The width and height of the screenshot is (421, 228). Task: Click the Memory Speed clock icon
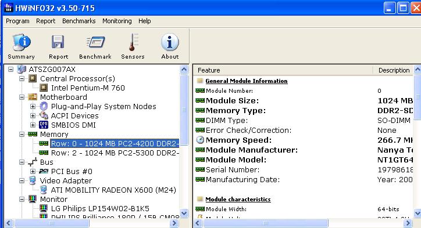(x=200, y=140)
